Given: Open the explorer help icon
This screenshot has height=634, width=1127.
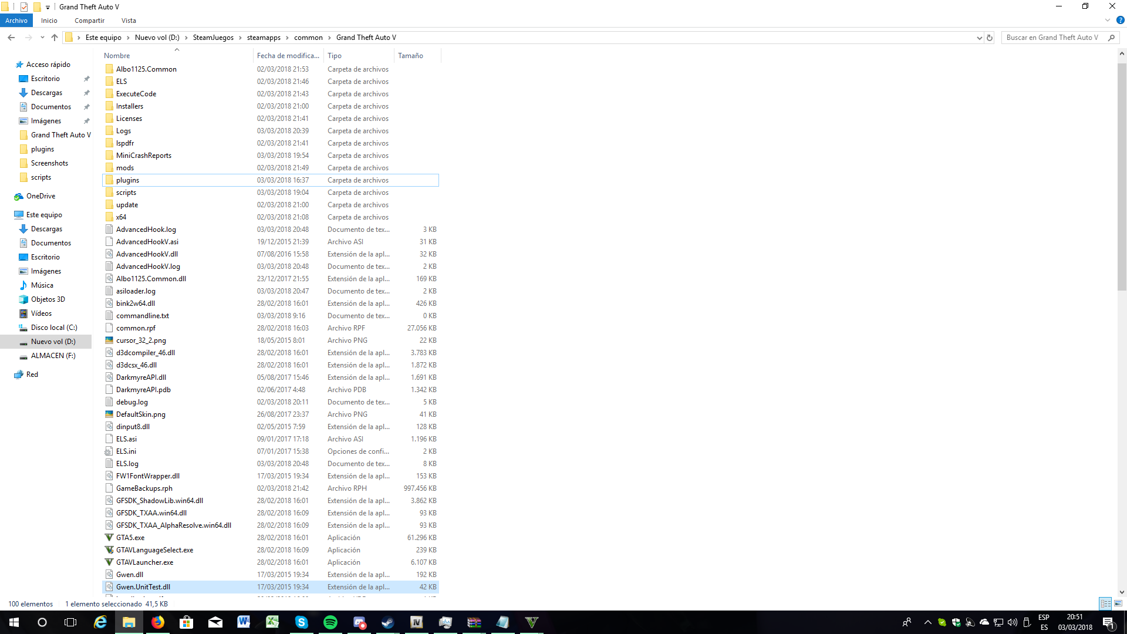Looking at the screenshot, I should click(1120, 20).
